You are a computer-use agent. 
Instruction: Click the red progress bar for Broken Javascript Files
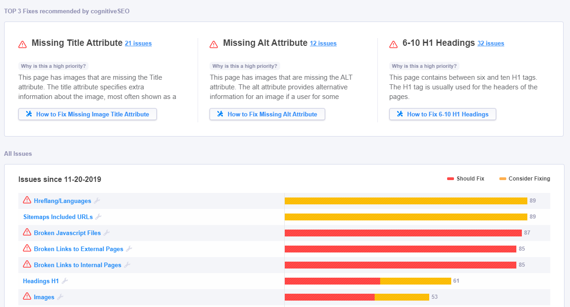[x=404, y=232]
